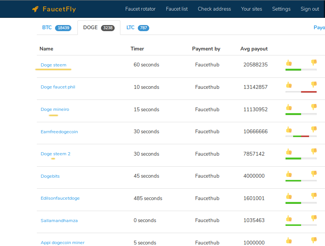Screen dimensions: 325x246
Task: Give thumbs up to Doge steem
Action: 289,63
